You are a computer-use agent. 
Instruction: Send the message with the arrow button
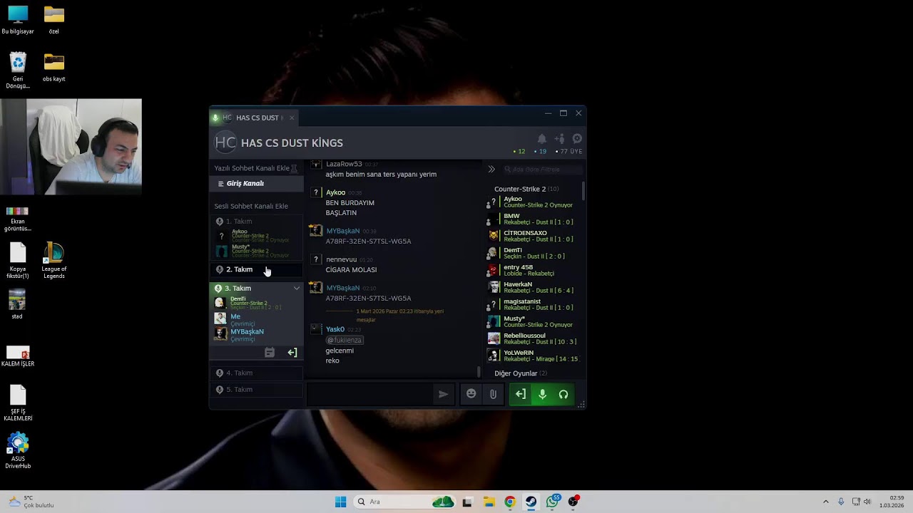[443, 394]
